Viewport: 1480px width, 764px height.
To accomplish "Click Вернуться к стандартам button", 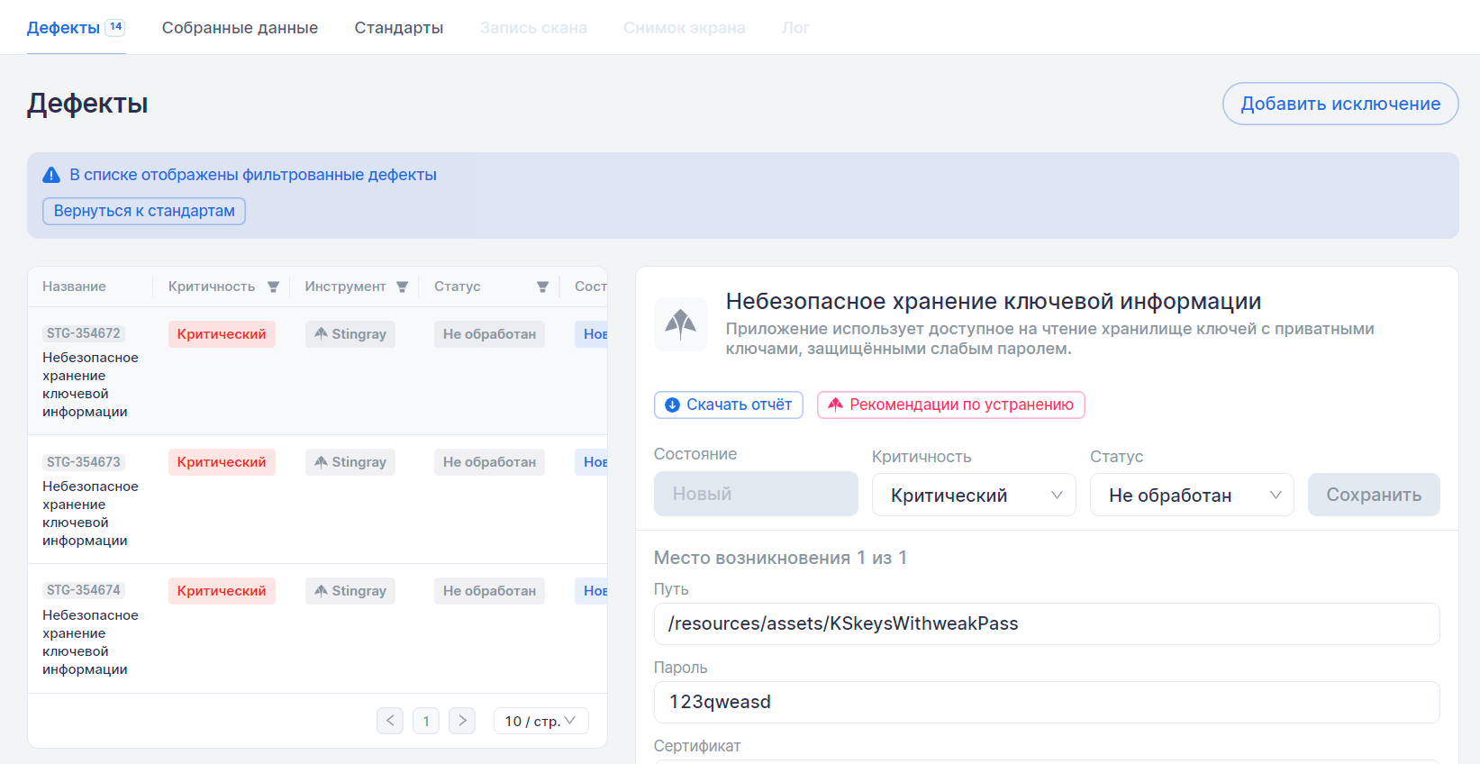I will 144,211.
